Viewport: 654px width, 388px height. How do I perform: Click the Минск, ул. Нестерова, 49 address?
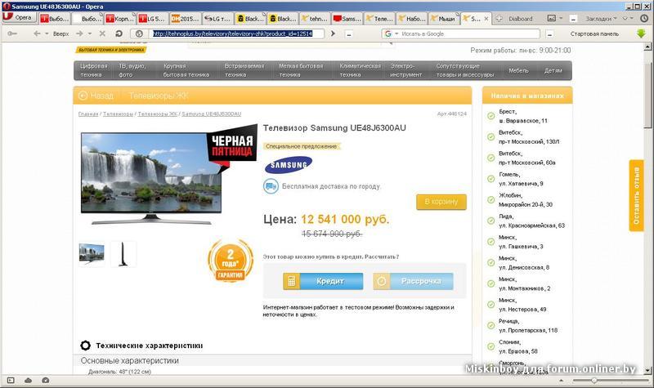(522, 305)
